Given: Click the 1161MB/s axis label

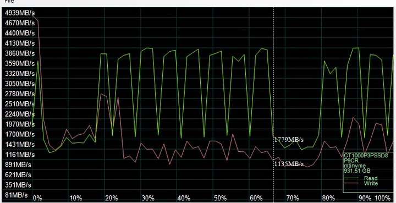Looking at the screenshot, I should [x=19, y=155].
